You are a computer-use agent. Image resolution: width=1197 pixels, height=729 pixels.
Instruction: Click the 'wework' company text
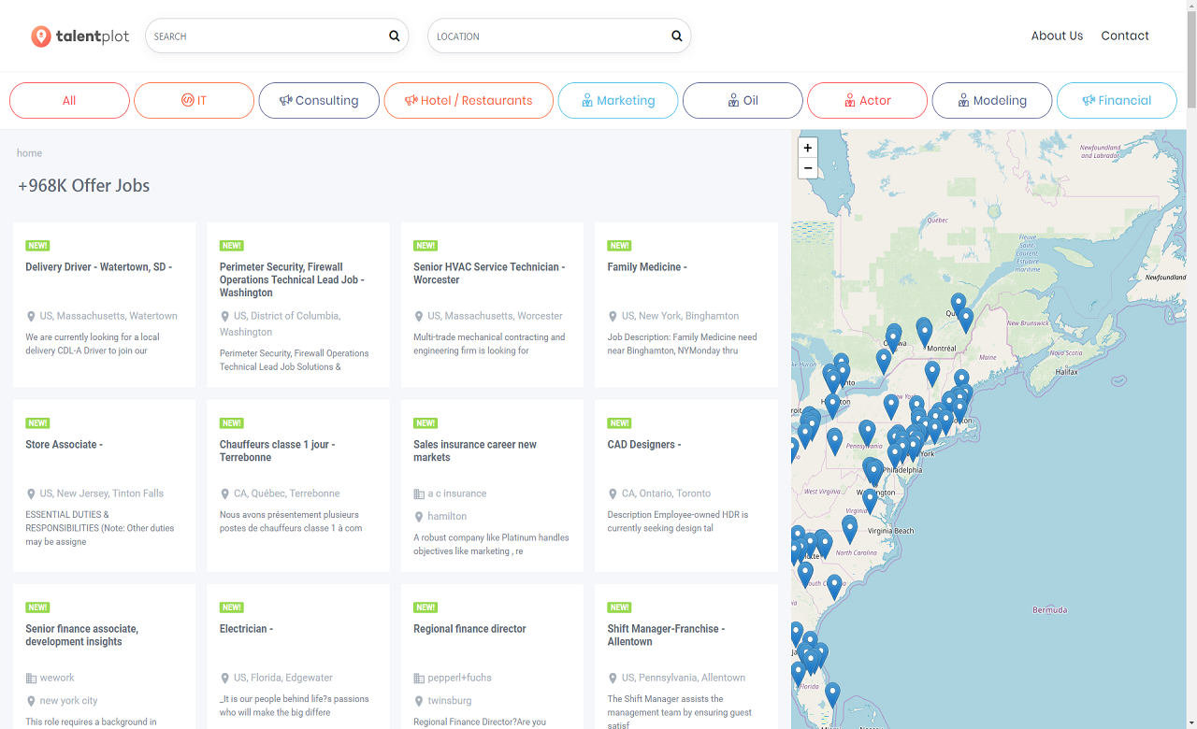pos(57,679)
